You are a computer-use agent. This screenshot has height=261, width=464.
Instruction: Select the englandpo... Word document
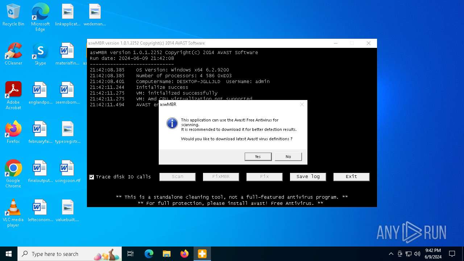40,94
